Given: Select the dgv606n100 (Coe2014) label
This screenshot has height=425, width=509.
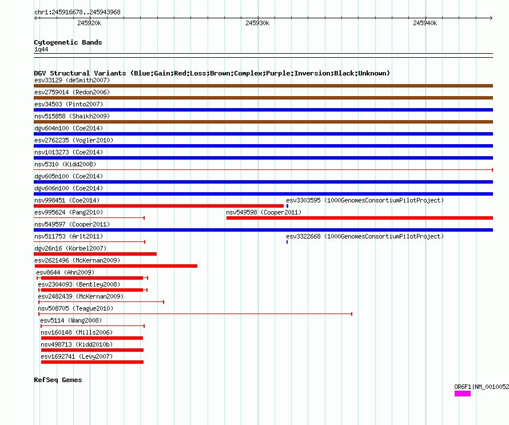Looking at the screenshot, I should 69,188.
